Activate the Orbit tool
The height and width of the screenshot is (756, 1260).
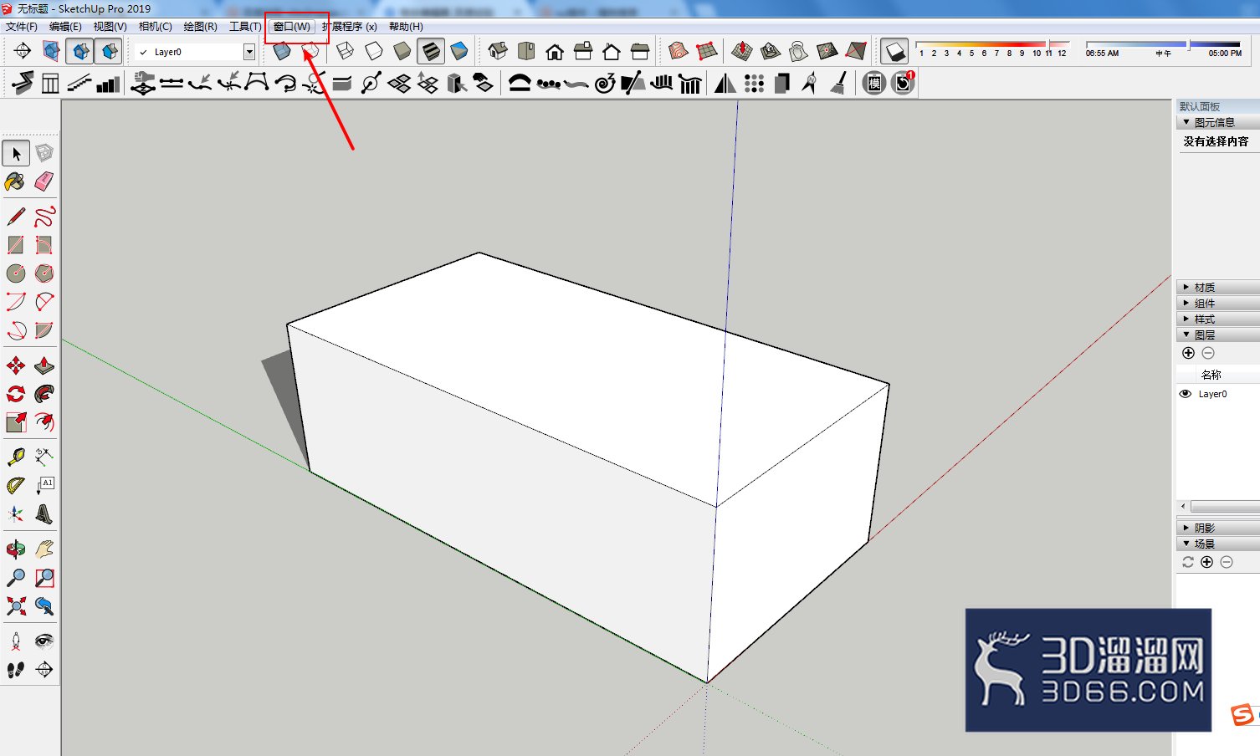click(x=15, y=549)
